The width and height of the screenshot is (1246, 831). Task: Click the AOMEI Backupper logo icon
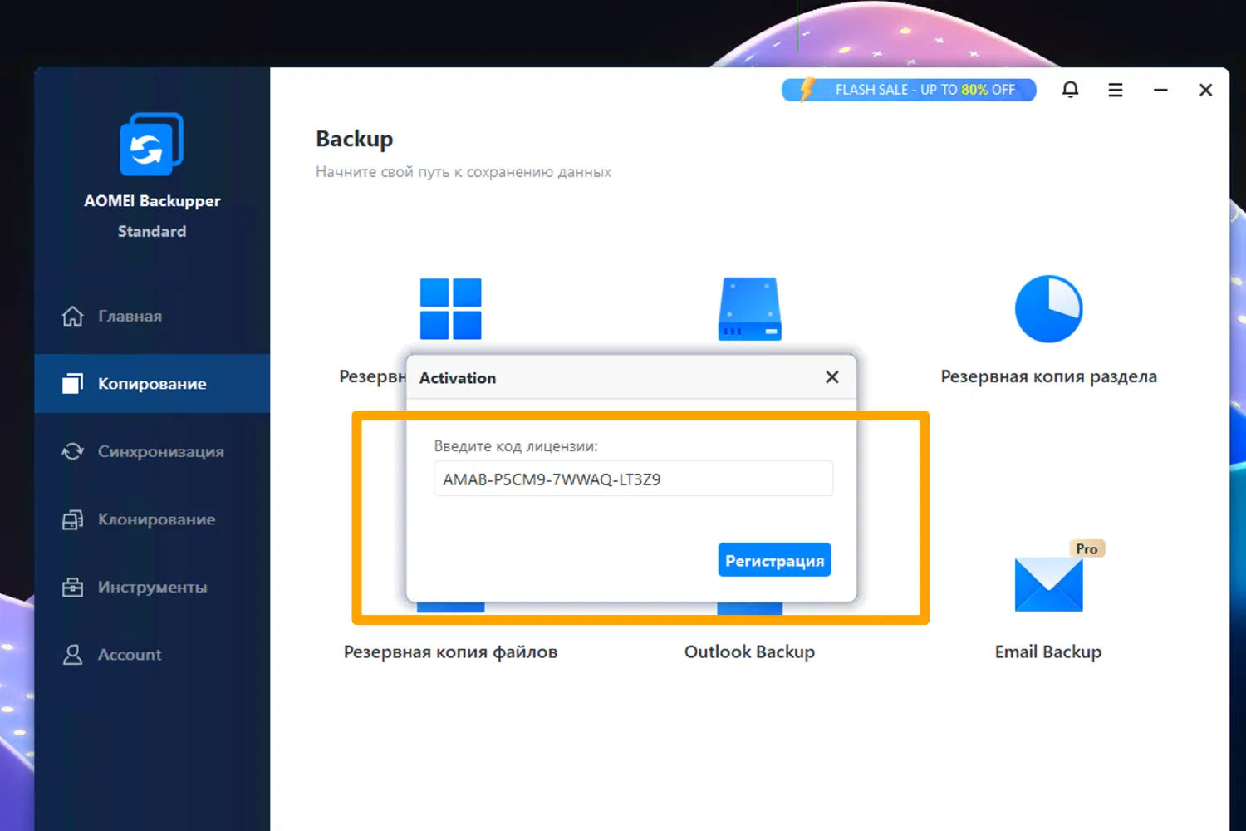pyautogui.click(x=151, y=144)
